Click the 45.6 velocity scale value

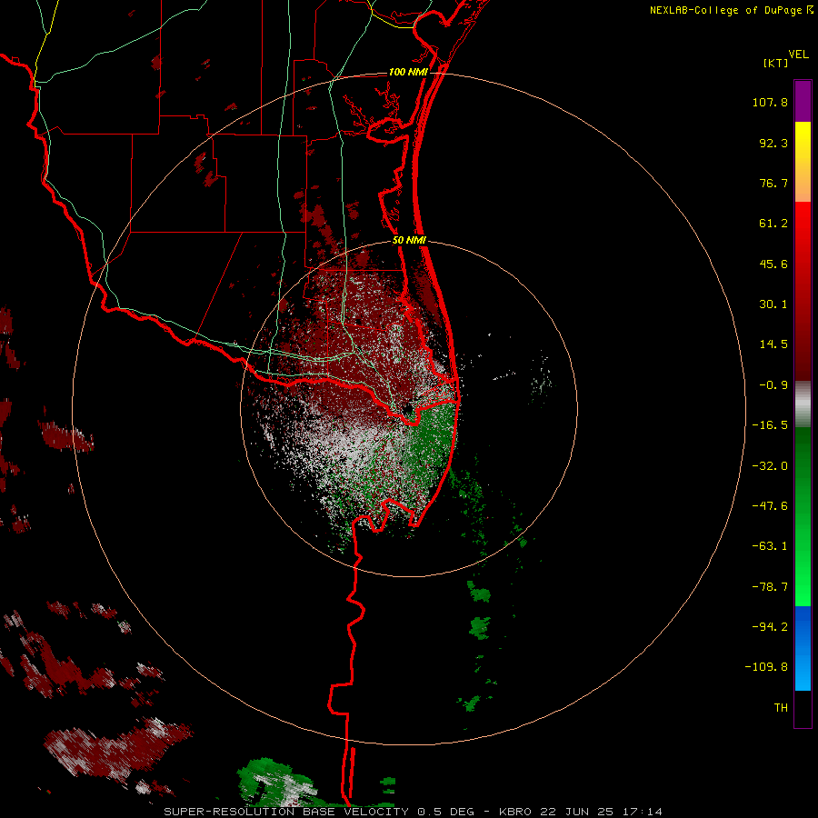pos(773,264)
